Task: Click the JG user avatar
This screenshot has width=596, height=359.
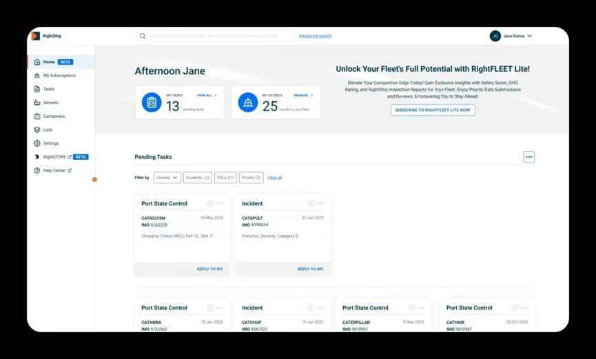Action: coord(495,36)
